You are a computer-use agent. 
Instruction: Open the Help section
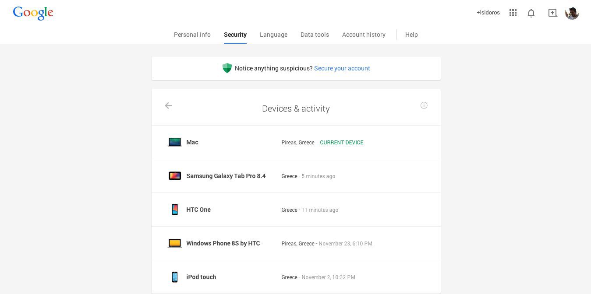[411, 35]
